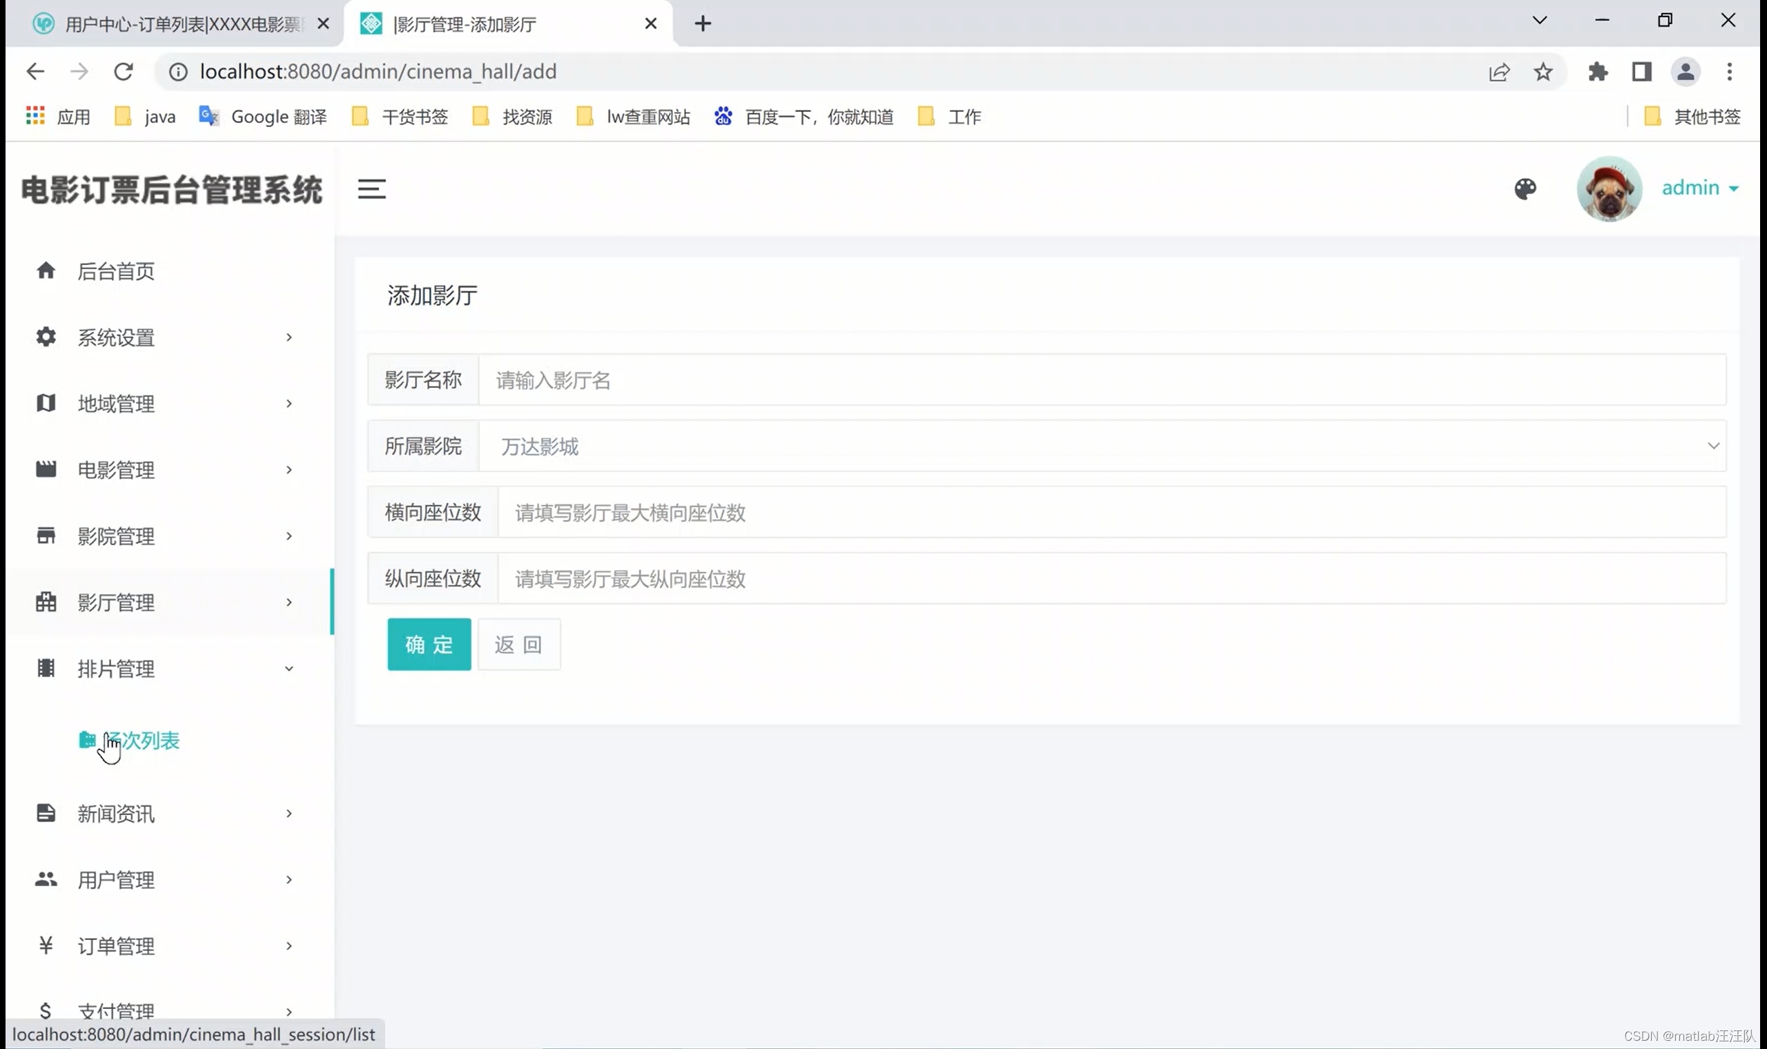
Task: Click the hamburger menu toggle icon
Action: (371, 188)
